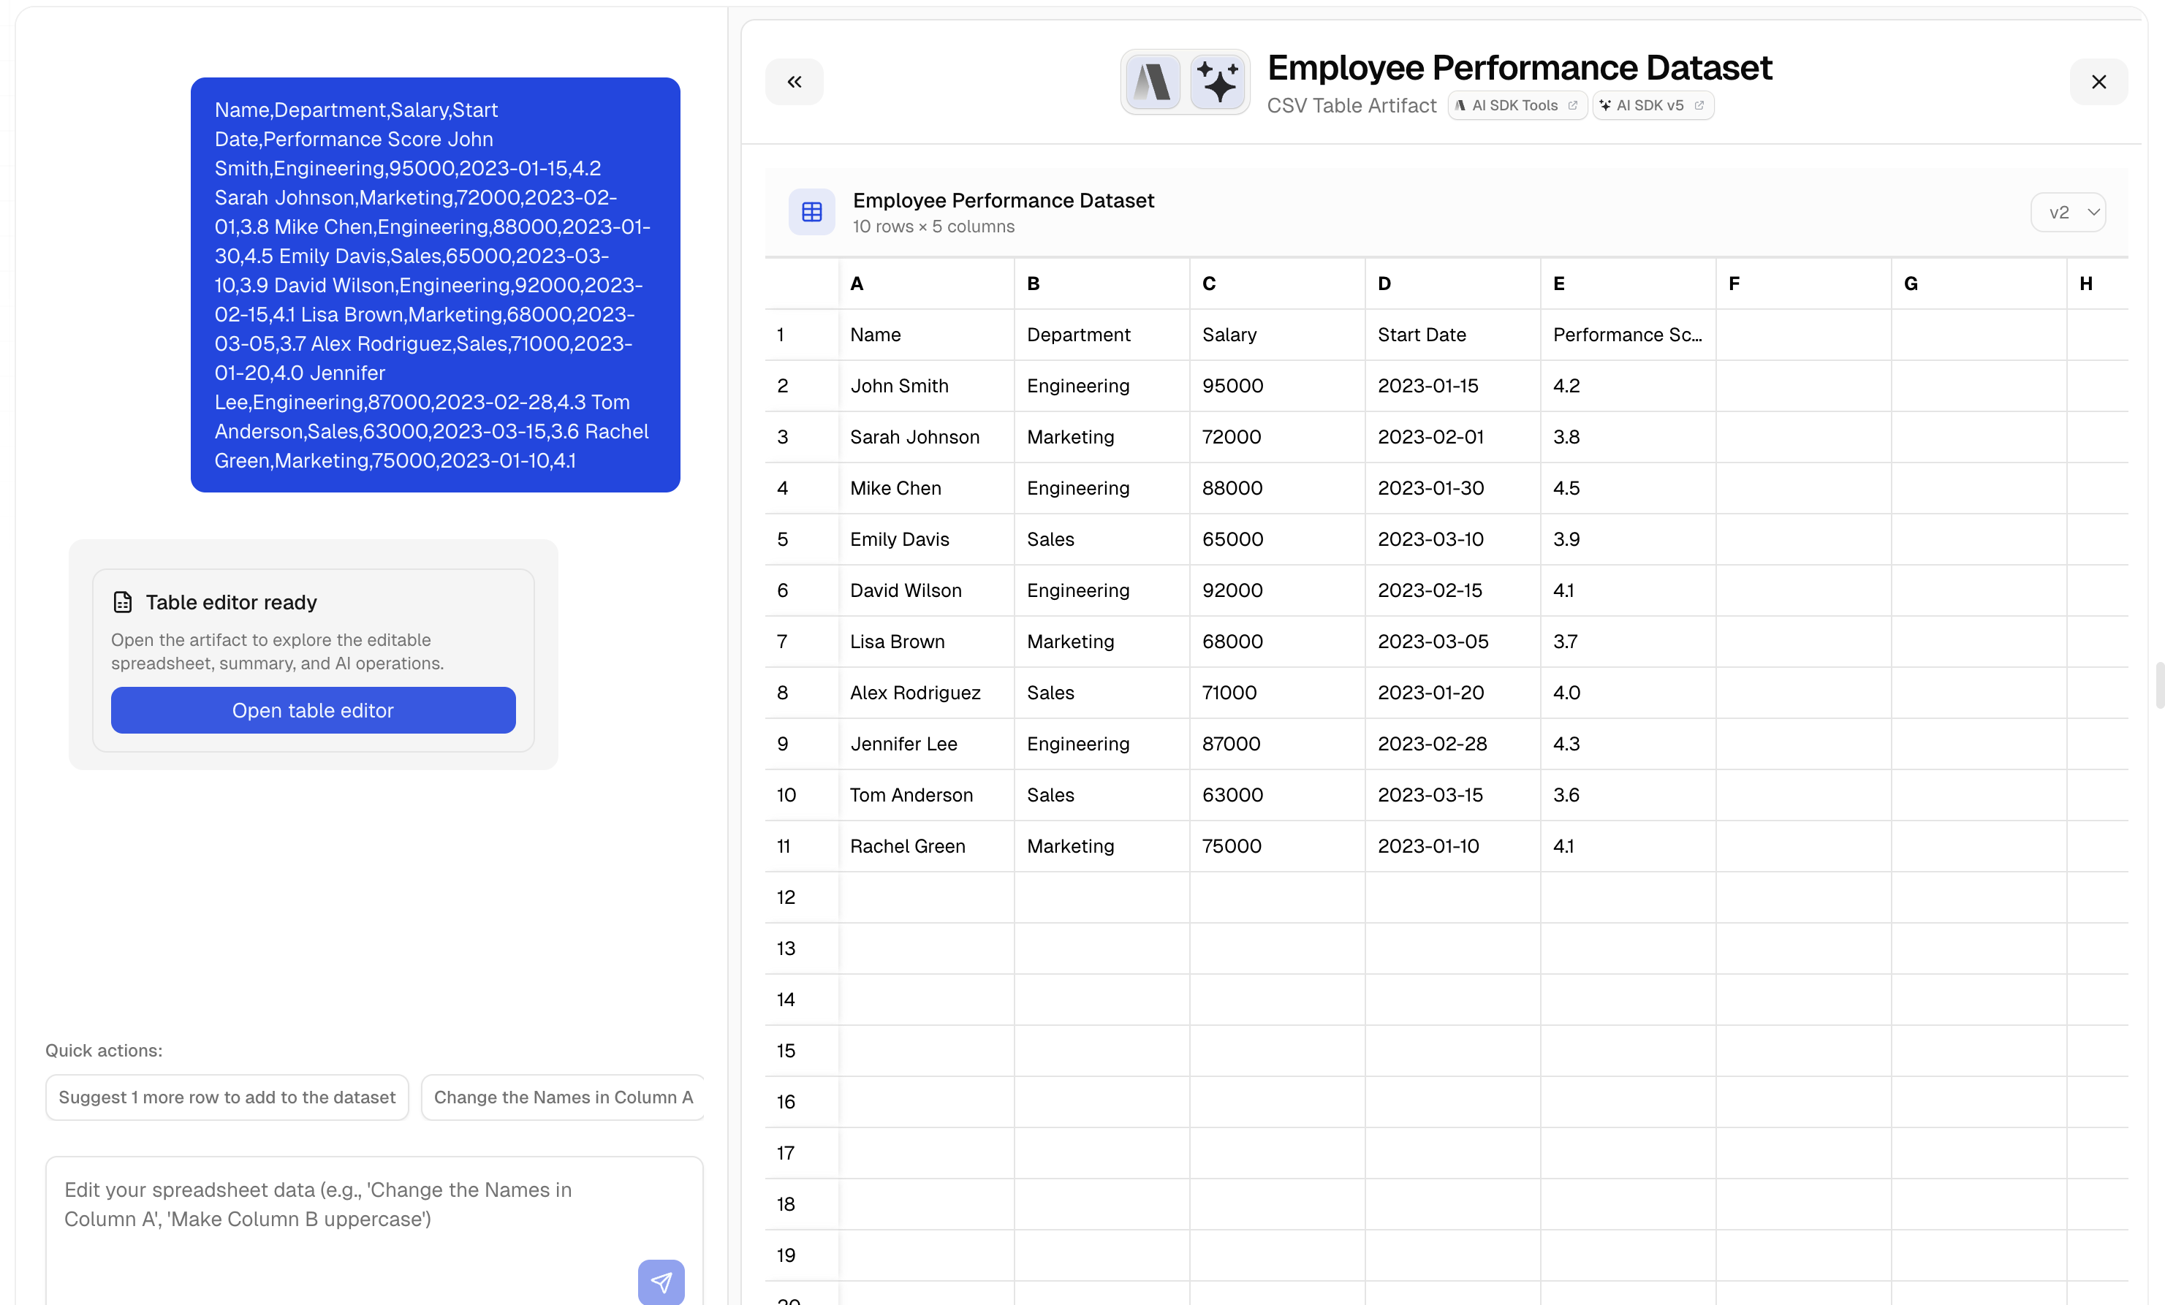The image size is (2165, 1305).
Task: Select the cell containing Mike Chen
Action: [925, 488]
